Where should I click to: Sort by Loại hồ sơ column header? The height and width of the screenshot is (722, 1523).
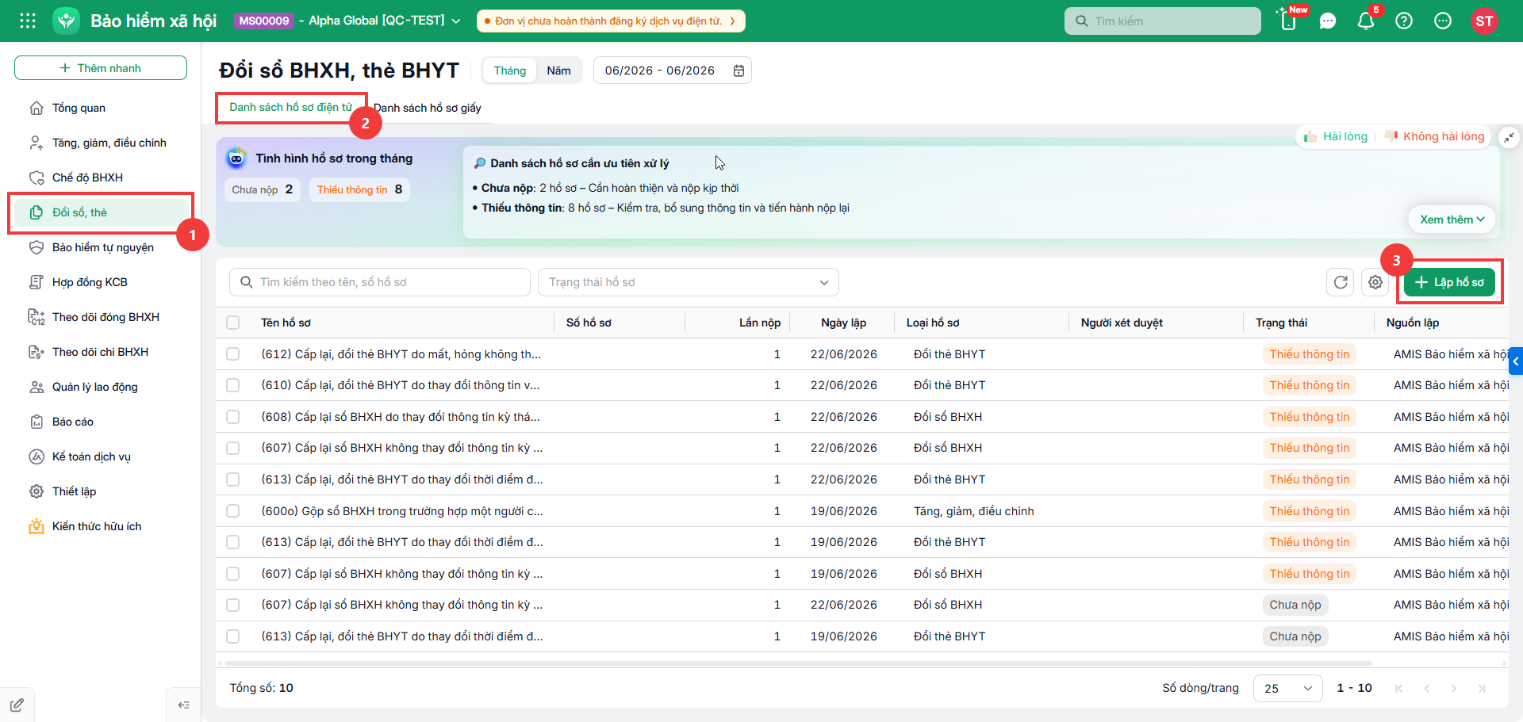coord(933,323)
